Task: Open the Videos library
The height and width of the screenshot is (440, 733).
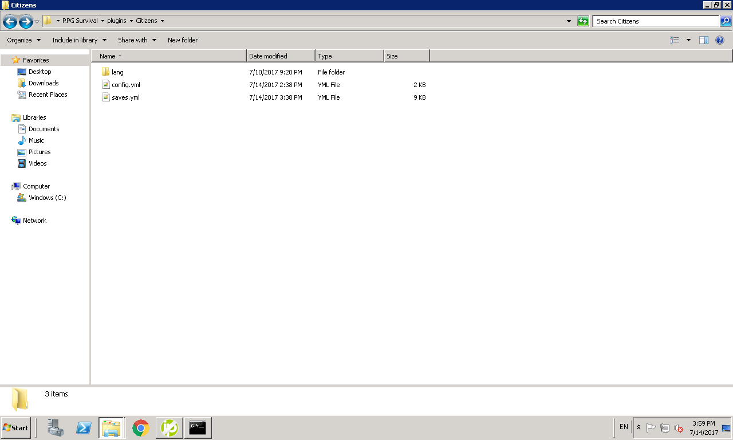Action: pyautogui.click(x=37, y=163)
